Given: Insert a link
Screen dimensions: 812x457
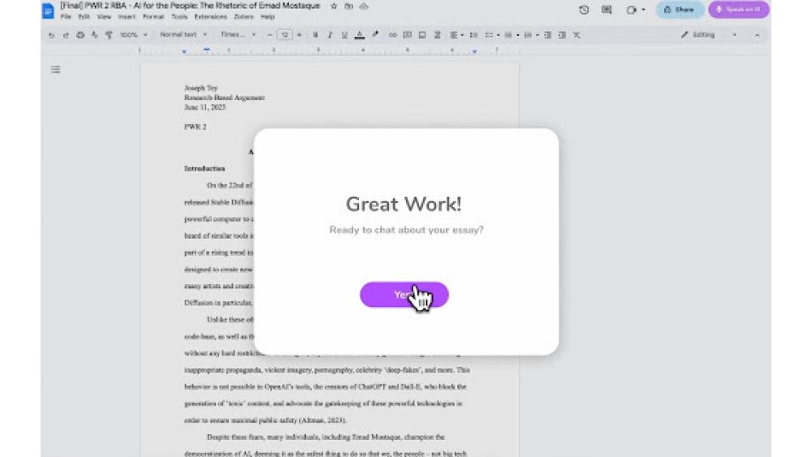Looking at the screenshot, I should pyautogui.click(x=392, y=35).
